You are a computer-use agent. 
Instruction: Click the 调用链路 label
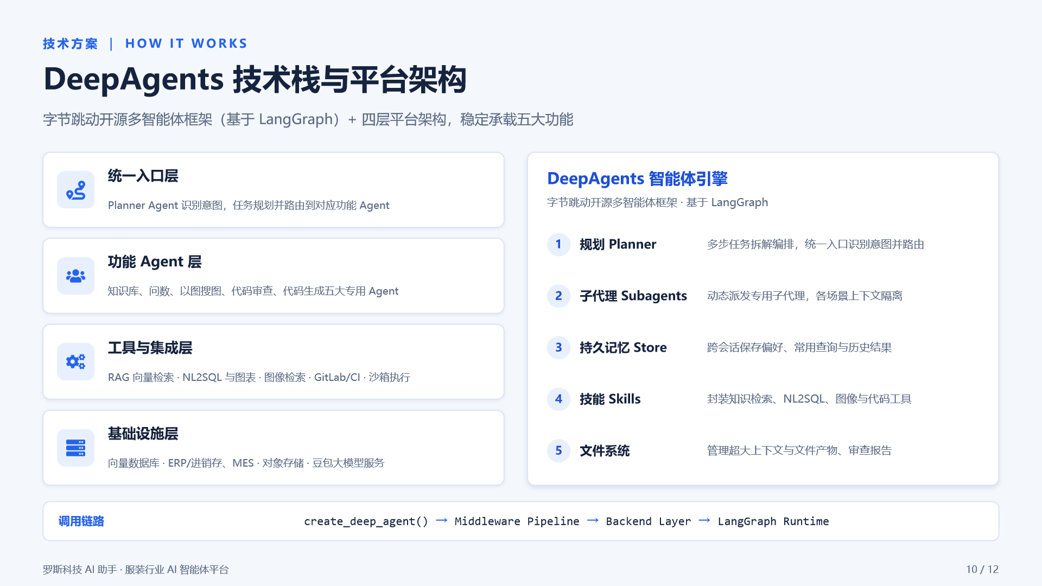click(81, 521)
